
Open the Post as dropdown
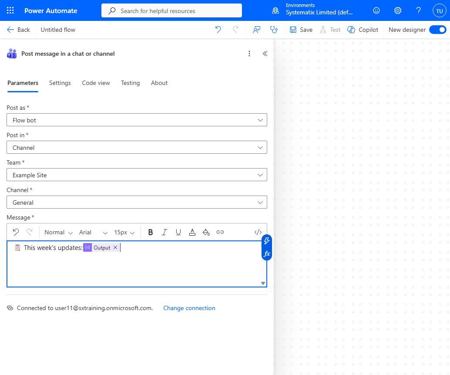pos(137,120)
